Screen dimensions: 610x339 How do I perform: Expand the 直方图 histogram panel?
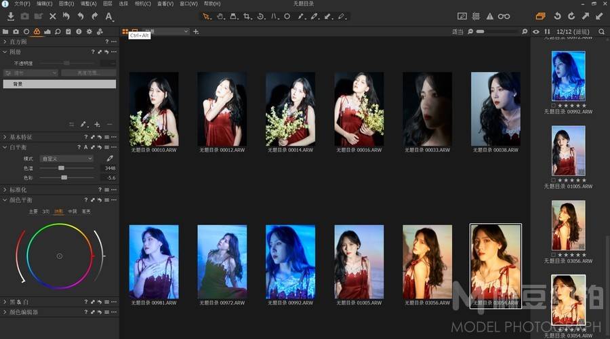click(x=5, y=41)
